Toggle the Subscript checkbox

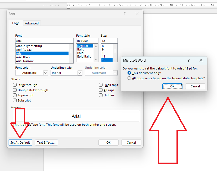[15, 100]
